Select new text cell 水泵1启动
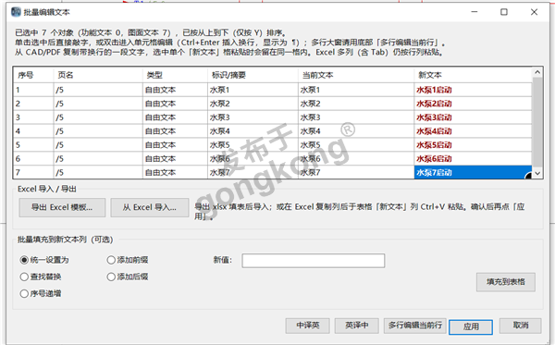555x345 pixels. coord(473,90)
